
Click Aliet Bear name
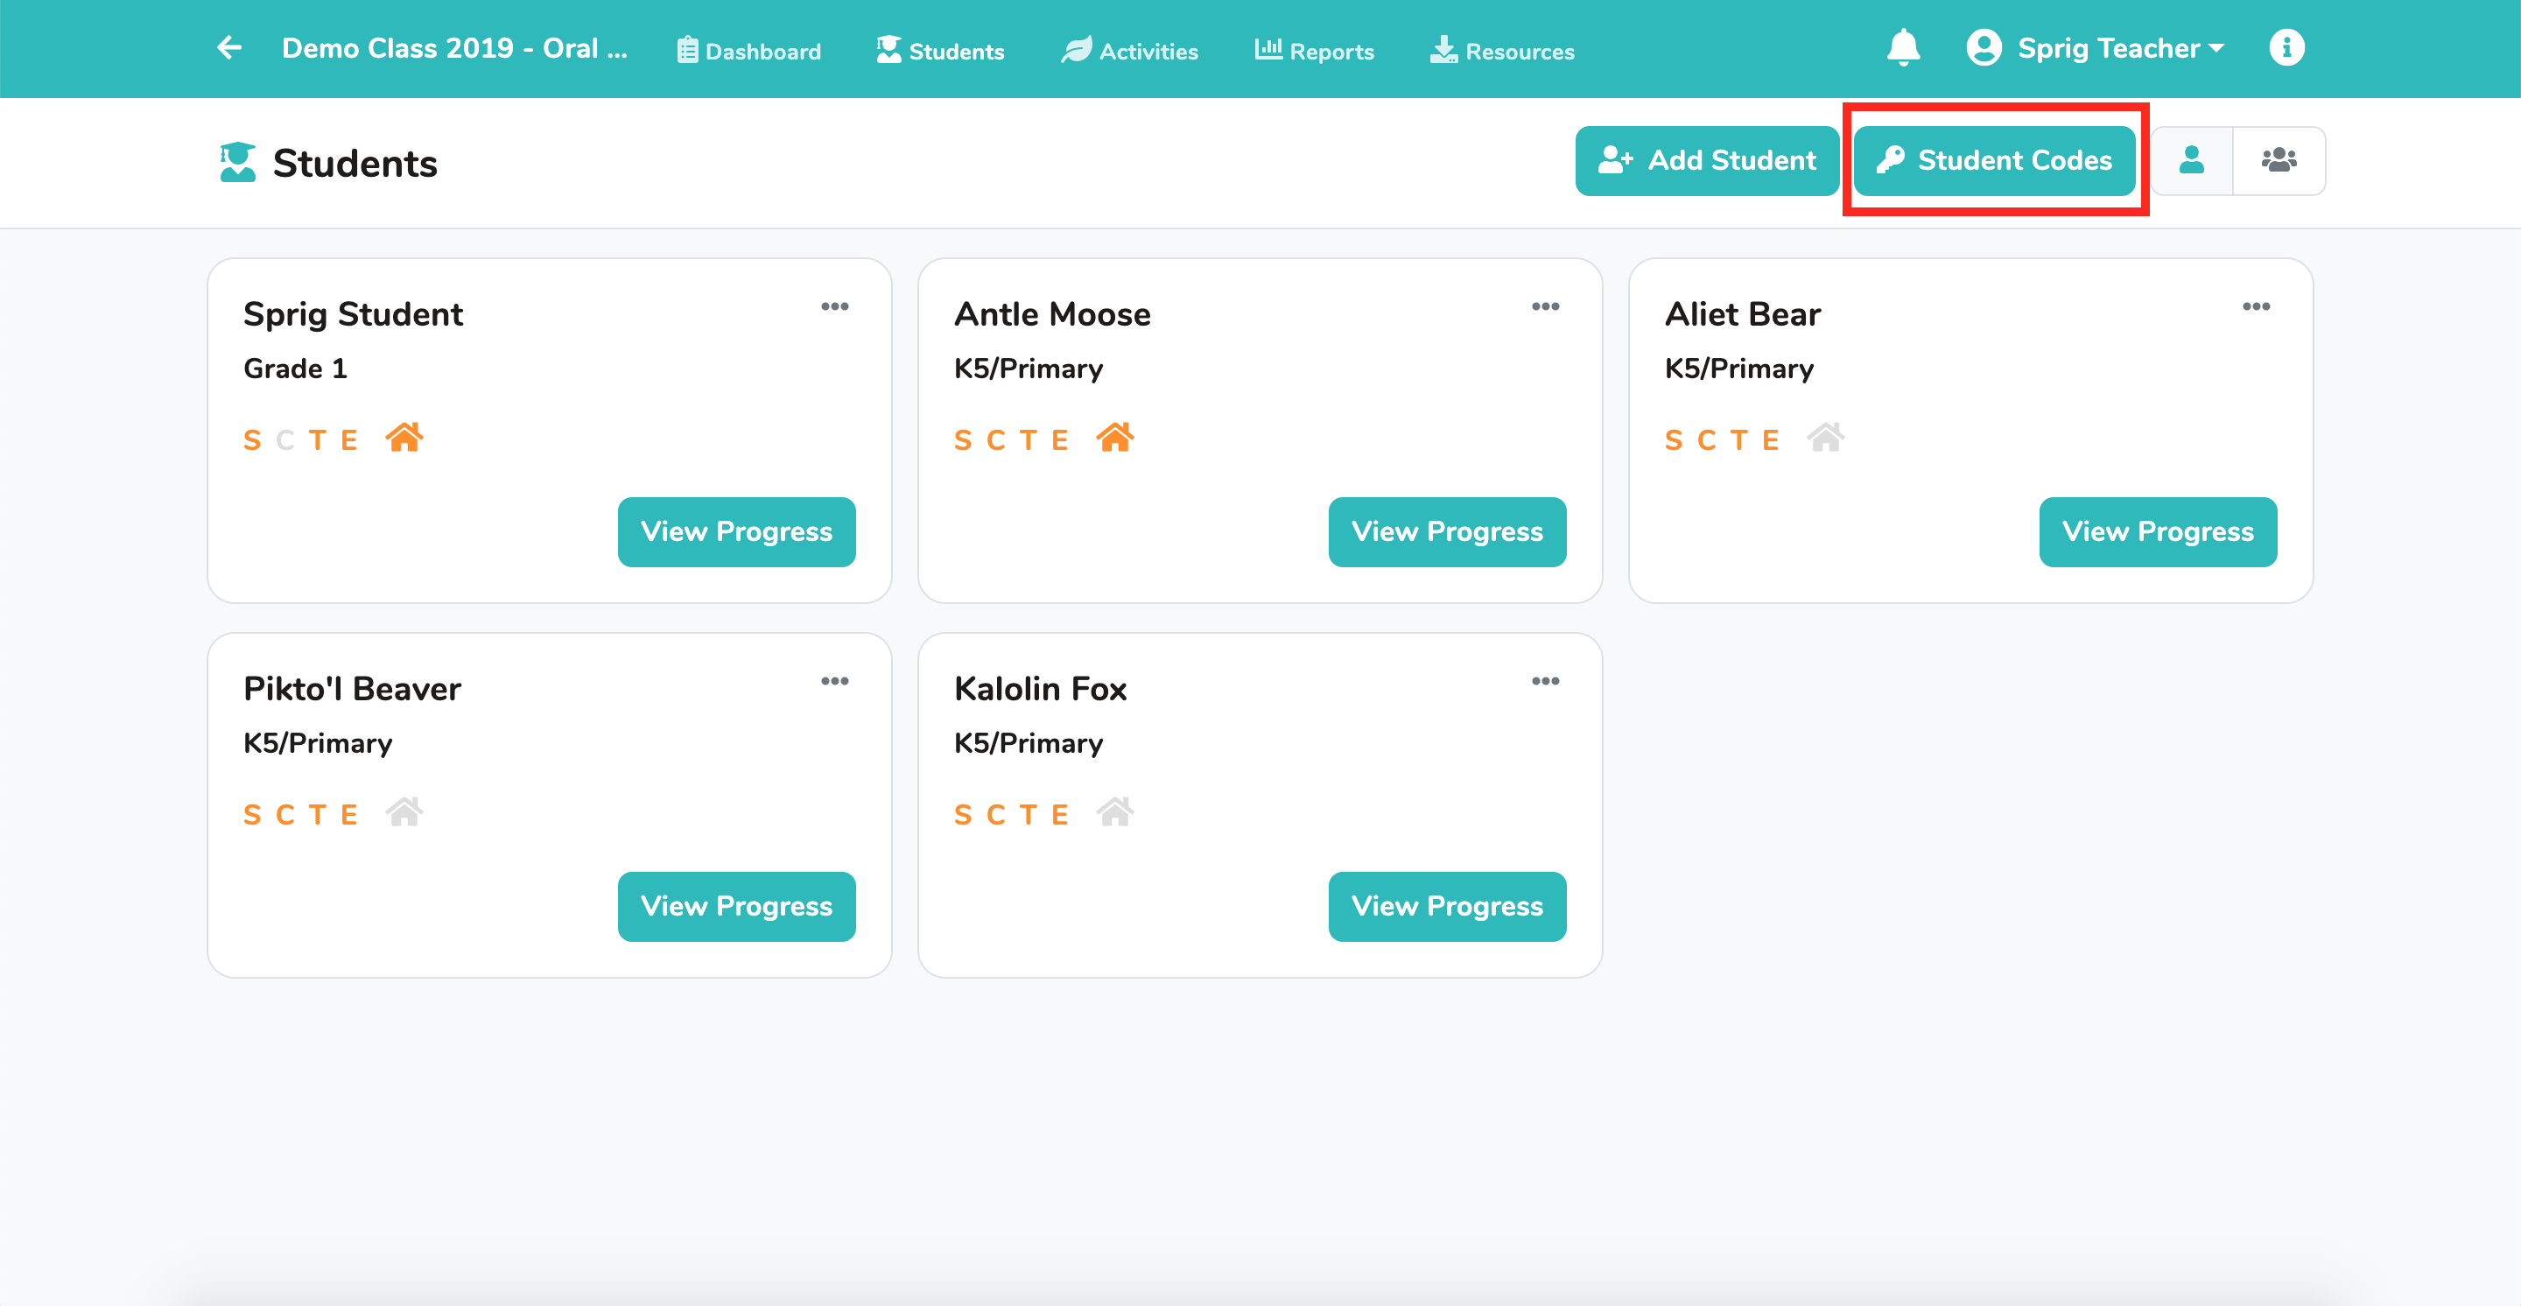1743,314
